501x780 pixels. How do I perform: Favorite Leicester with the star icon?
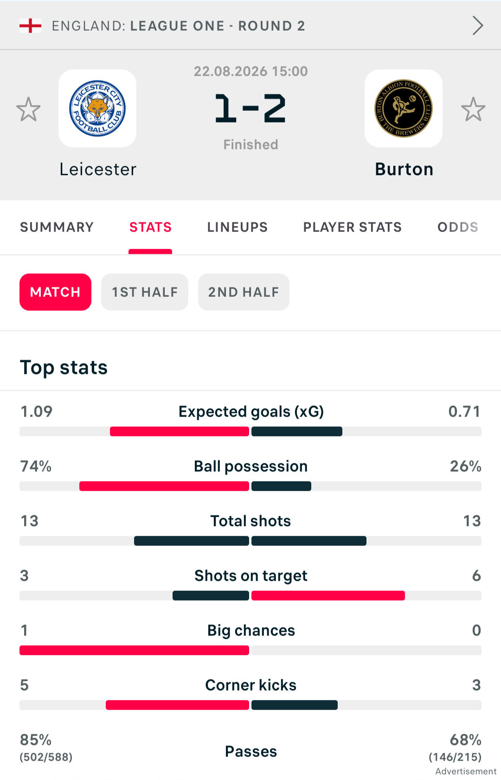pos(28,109)
